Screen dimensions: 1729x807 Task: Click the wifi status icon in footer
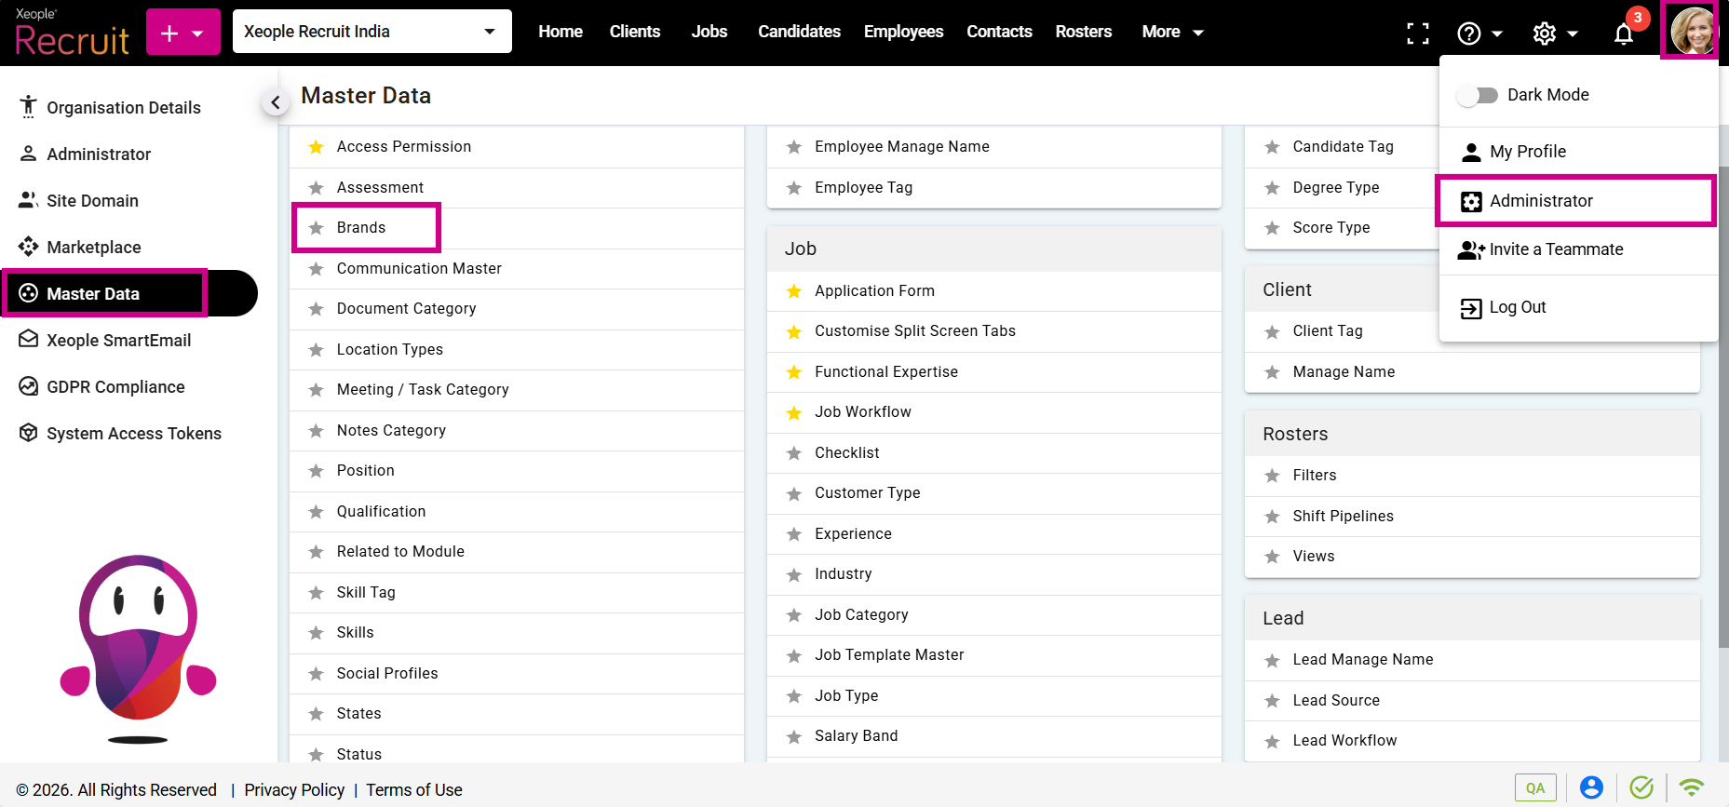click(1691, 787)
